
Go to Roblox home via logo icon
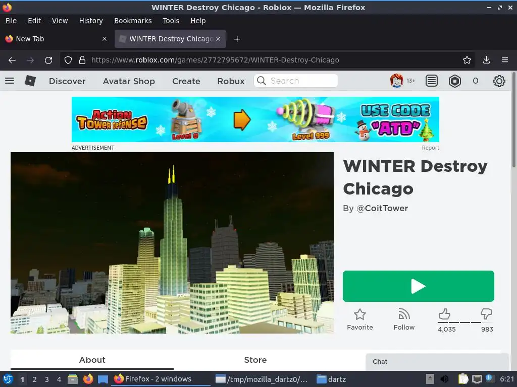pos(30,81)
